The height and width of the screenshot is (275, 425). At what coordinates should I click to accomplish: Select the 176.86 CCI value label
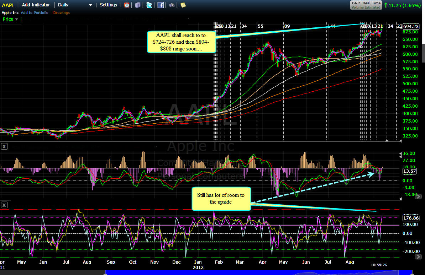click(x=411, y=218)
